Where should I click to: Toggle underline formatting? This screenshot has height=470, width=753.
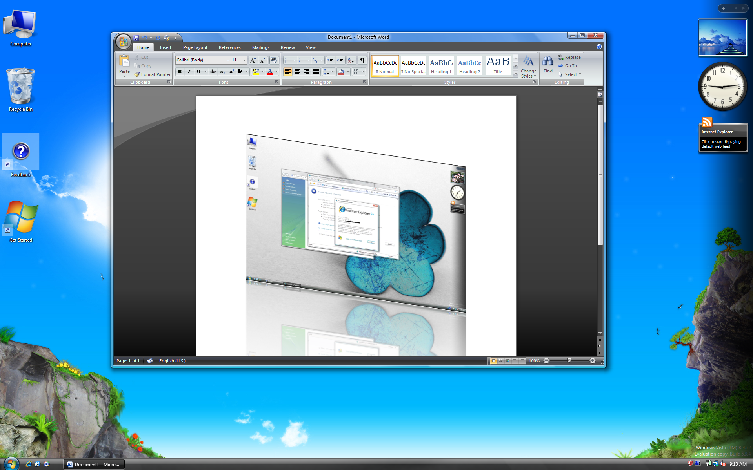tap(198, 72)
